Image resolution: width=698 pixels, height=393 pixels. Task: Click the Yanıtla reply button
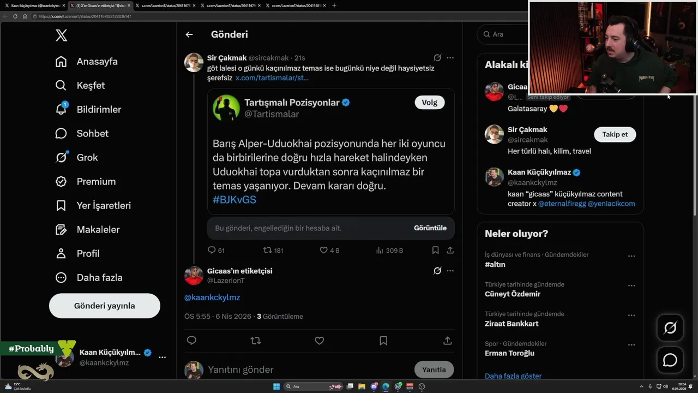pyautogui.click(x=434, y=370)
